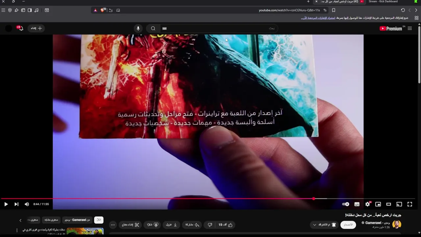The image size is (421, 237).
Task: Select the الكل filter chip
Action: click(x=99, y=220)
